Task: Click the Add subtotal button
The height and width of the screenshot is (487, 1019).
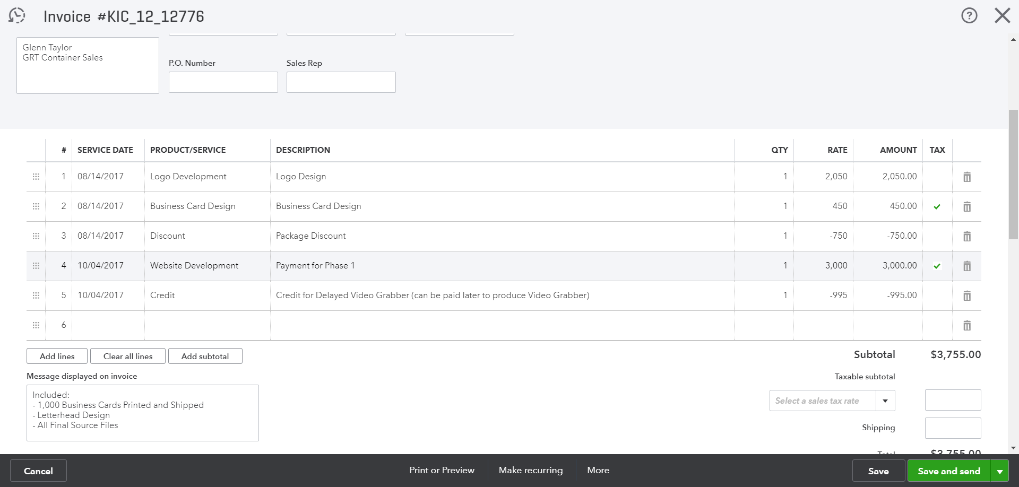Action: point(205,356)
